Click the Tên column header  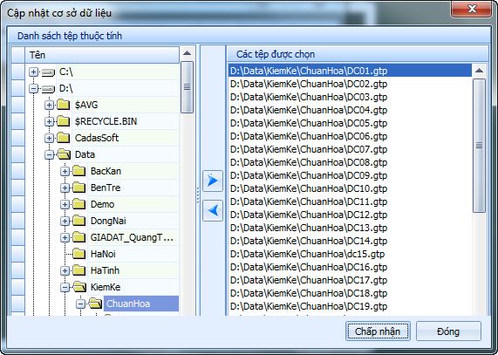click(x=102, y=55)
